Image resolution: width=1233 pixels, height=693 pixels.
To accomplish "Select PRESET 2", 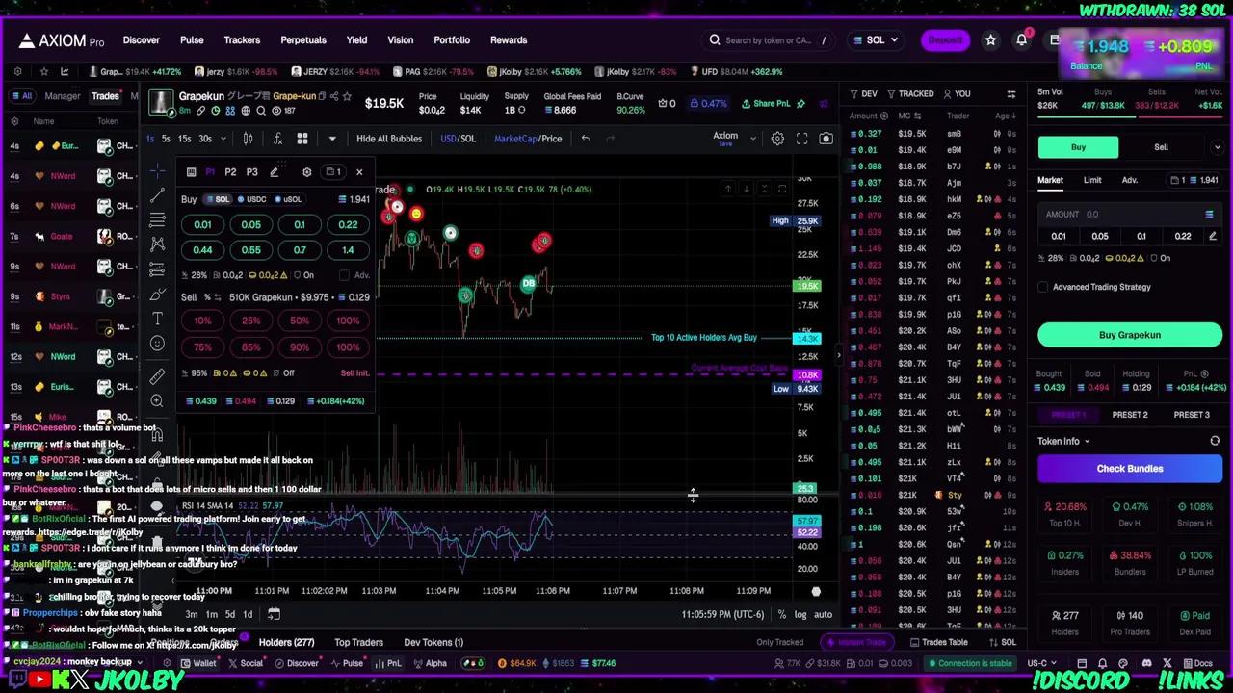I will tap(1130, 415).
